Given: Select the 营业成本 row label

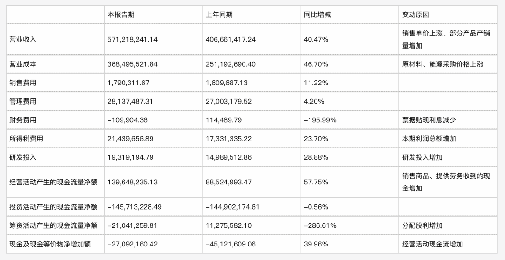Looking at the screenshot, I should tap(23, 64).
